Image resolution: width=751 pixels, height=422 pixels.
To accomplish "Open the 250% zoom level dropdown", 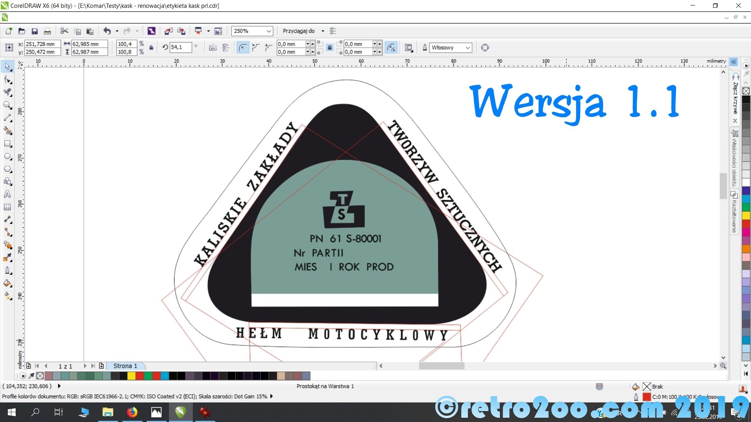I will [269, 31].
